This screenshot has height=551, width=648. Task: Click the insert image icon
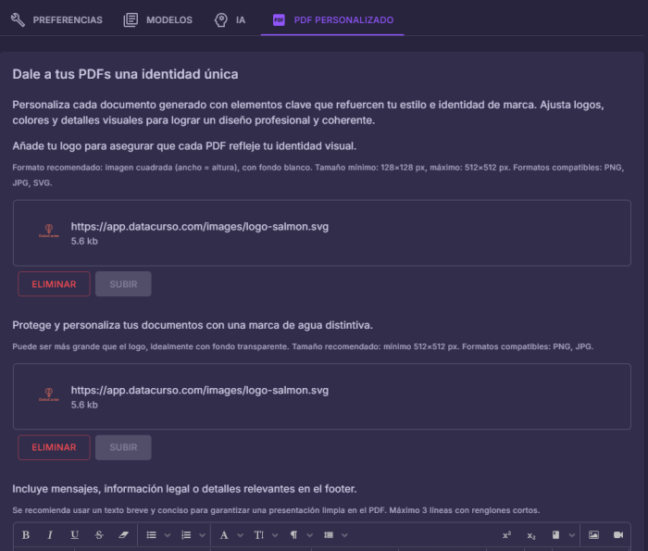pyautogui.click(x=594, y=535)
